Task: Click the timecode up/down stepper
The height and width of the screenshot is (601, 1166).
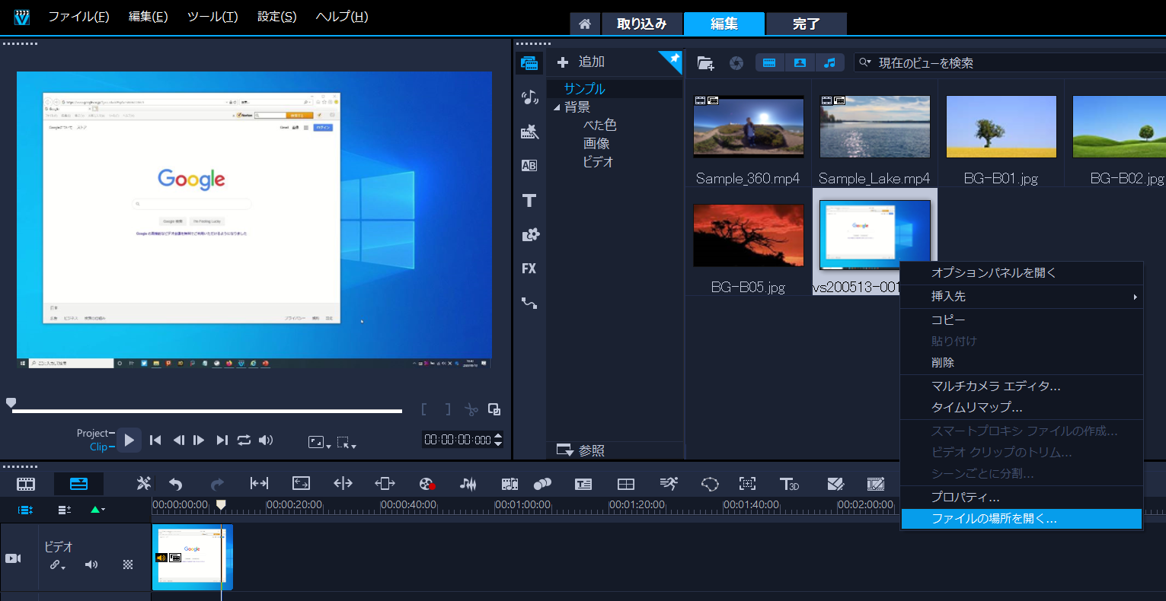Action: [x=498, y=440]
